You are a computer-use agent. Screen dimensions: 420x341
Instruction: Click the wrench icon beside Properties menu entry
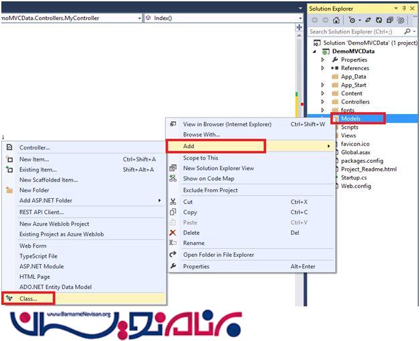click(173, 266)
